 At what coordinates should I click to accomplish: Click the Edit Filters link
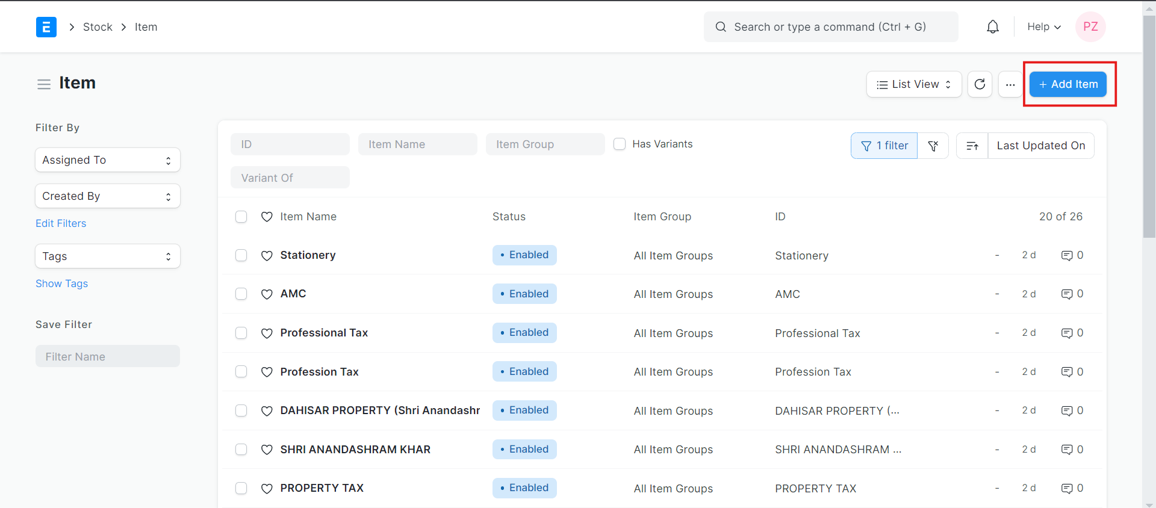click(61, 223)
